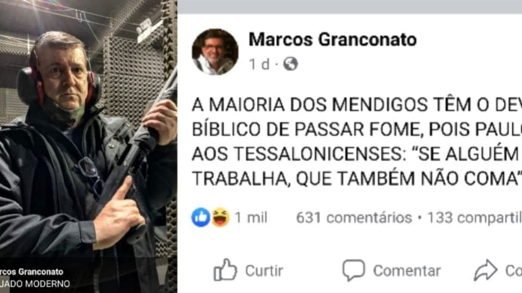The width and height of the screenshot is (522, 293).
Task: Open the 133 shares count
Action: [x=474, y=218]
